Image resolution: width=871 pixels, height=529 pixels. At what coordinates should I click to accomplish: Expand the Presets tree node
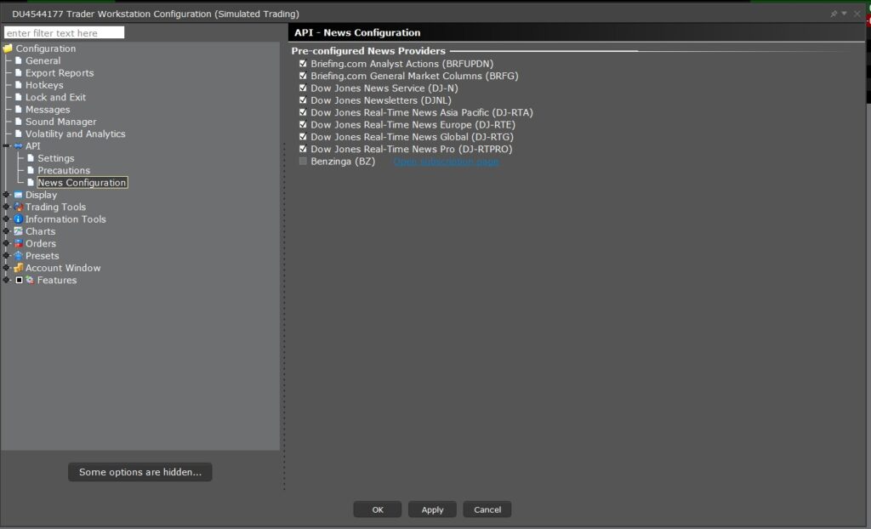pos(6,256)
